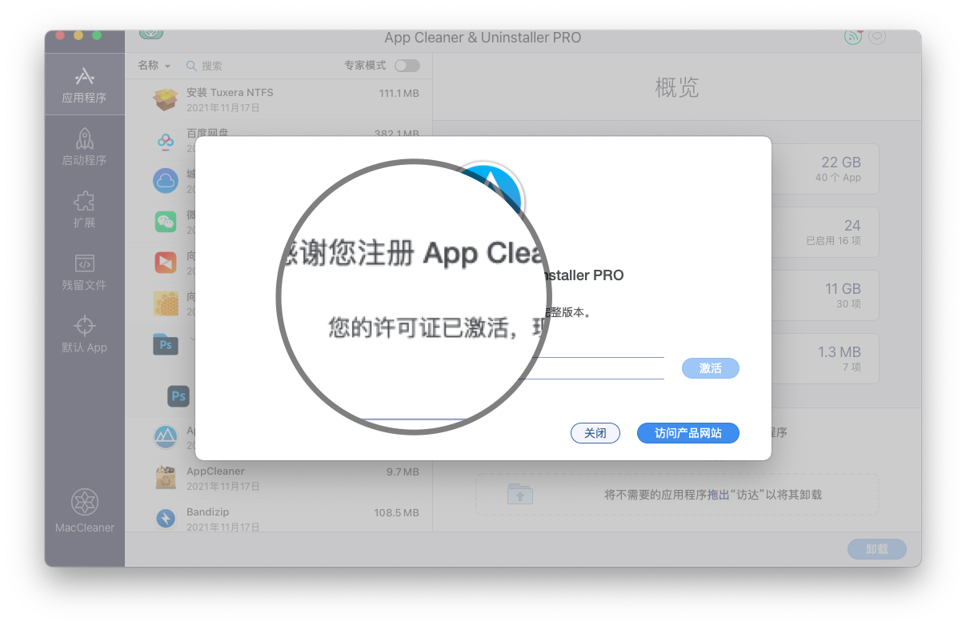Screen dimensions: 966x626
Task: Click the 访问产品网站 button
Action: (688, 433)
